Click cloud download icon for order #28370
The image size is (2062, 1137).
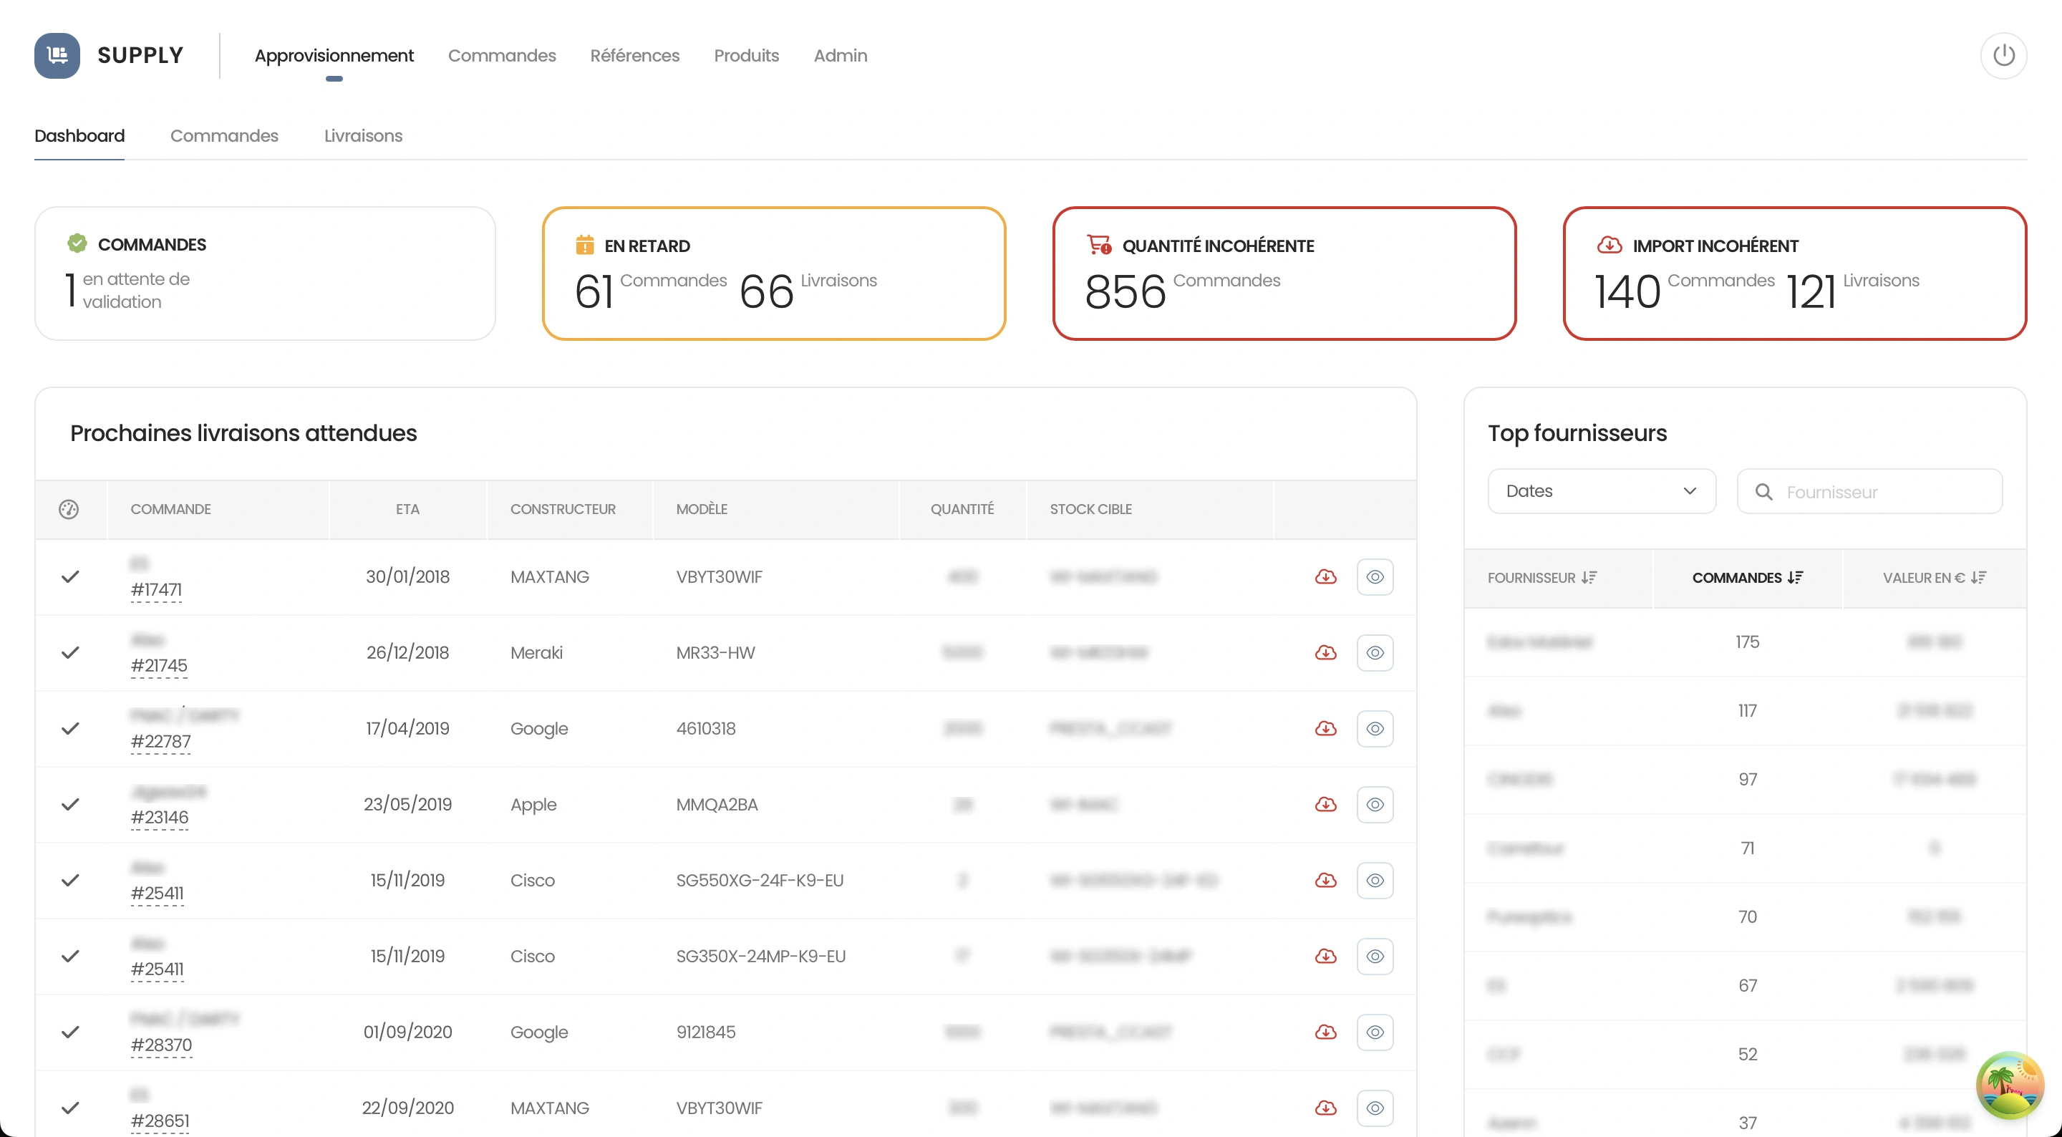click(1325, 1031)
